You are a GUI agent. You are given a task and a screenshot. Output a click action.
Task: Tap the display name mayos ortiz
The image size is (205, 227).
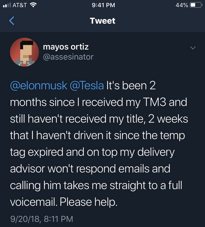(66, 47)
